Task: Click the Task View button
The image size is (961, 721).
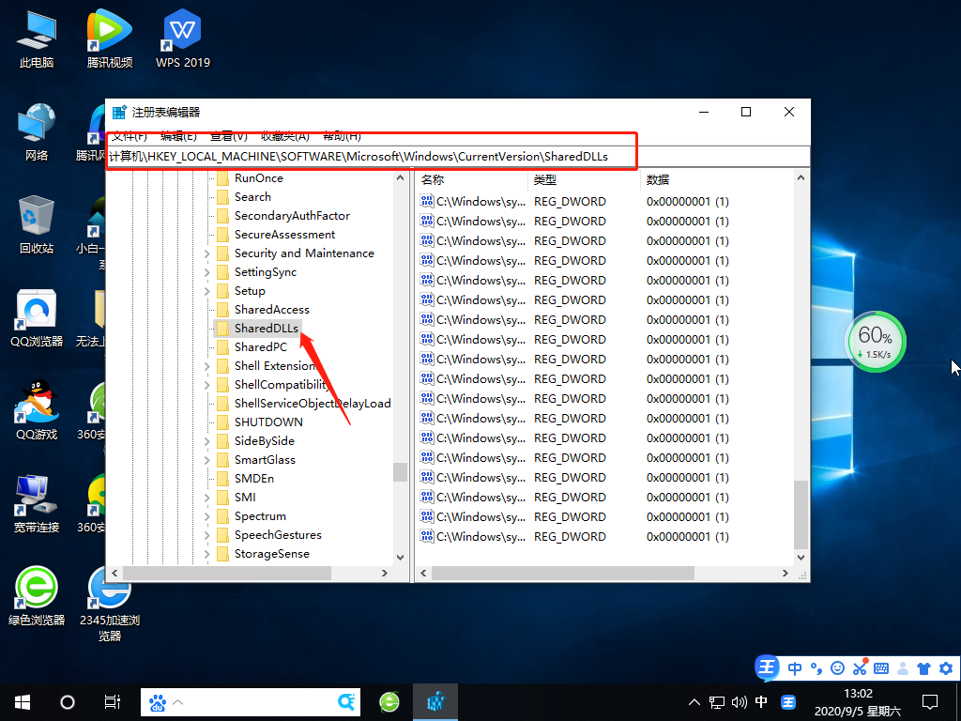Action: coord(112,701)
